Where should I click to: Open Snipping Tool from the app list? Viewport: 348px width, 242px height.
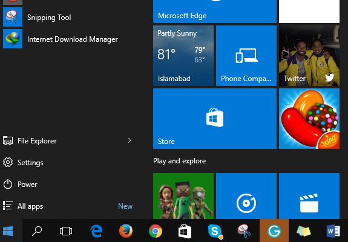(x=67, y=17)
